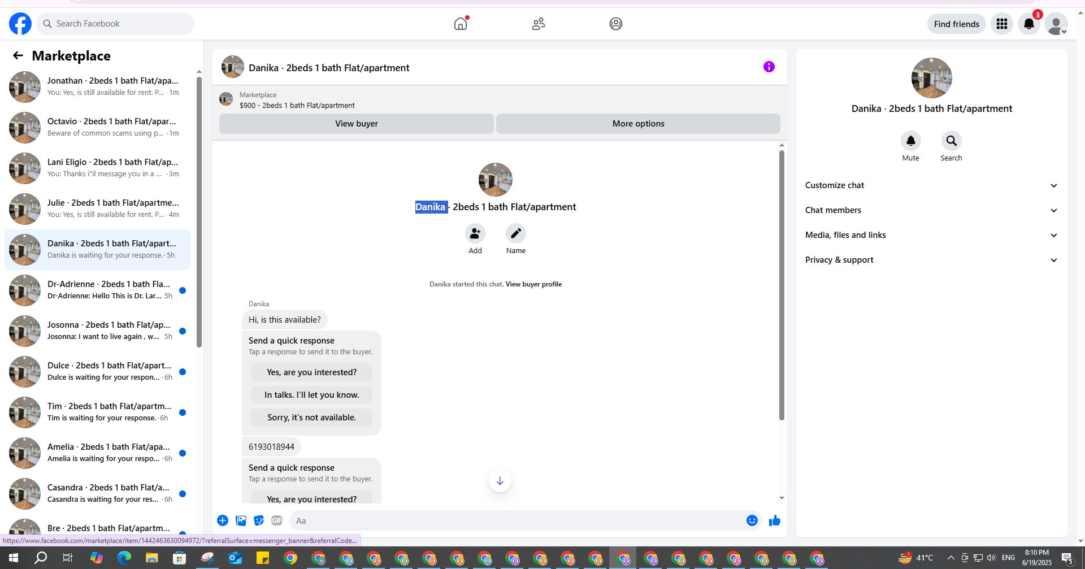Open Octavio conversation

point(97,128)
